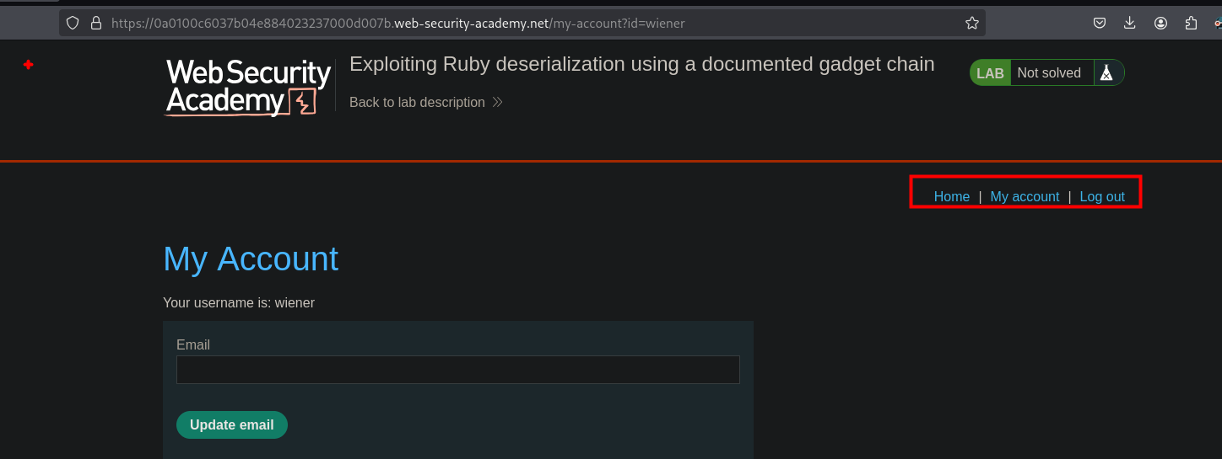Open the Firefox downloads panel
The width and height of the screenshot is (1222, 459).
1130,23
